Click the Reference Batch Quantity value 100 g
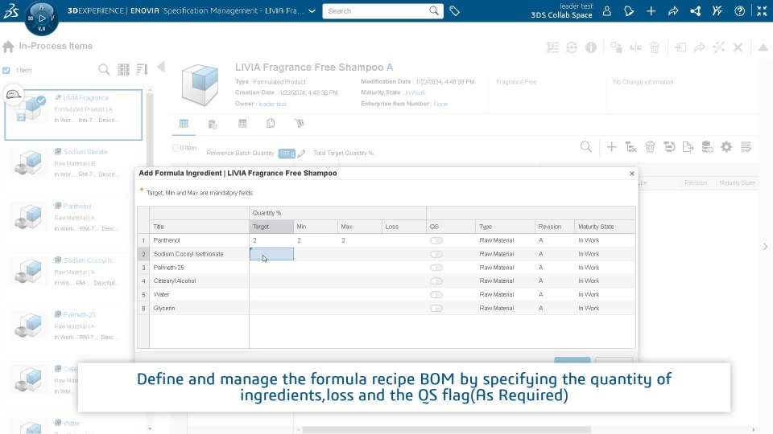773x434 pixels. click(x=287, y=153)
